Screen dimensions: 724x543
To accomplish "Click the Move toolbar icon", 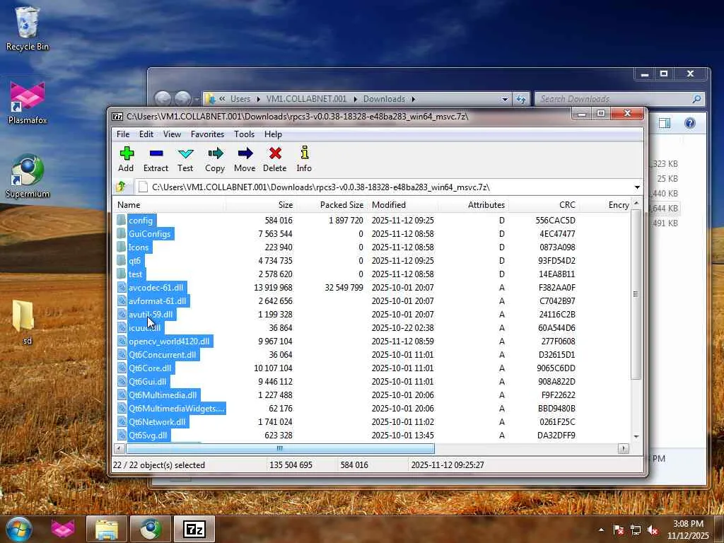I will (x=245, y=159).
